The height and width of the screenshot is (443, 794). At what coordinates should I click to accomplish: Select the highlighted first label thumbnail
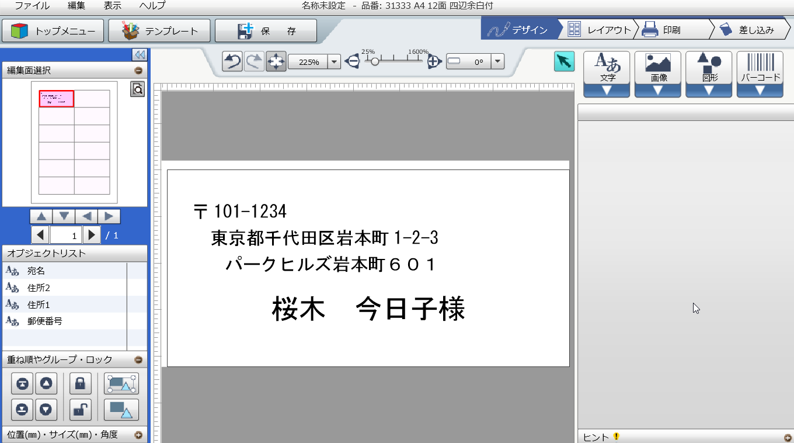coord(57,99)
